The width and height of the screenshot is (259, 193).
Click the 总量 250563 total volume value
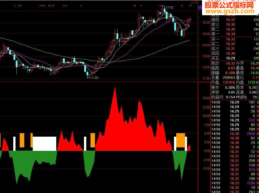coord(229,78)
